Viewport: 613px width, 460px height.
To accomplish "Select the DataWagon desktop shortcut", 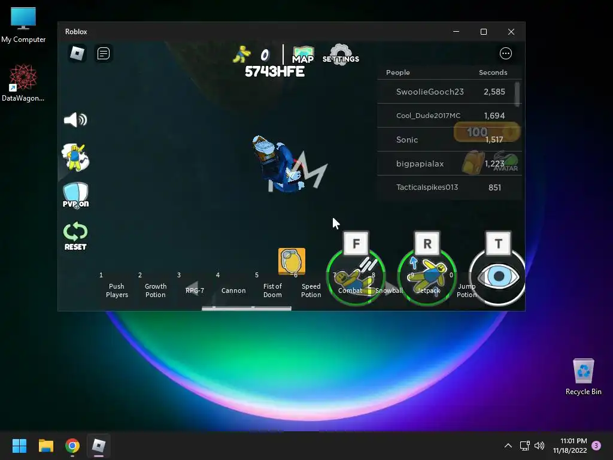I will click(x=23, y=83).
